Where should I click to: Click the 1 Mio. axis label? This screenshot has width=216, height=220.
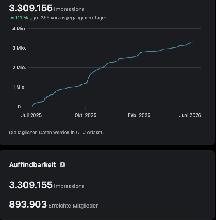[x=19, y=87]
